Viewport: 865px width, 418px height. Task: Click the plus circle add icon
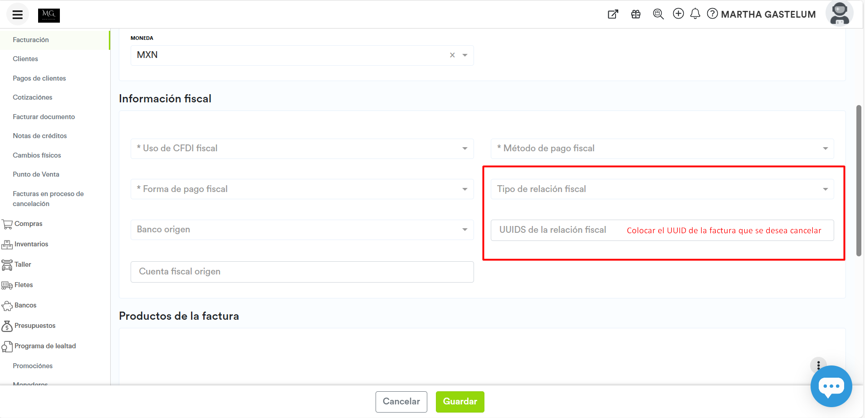[x=678, y=14]
